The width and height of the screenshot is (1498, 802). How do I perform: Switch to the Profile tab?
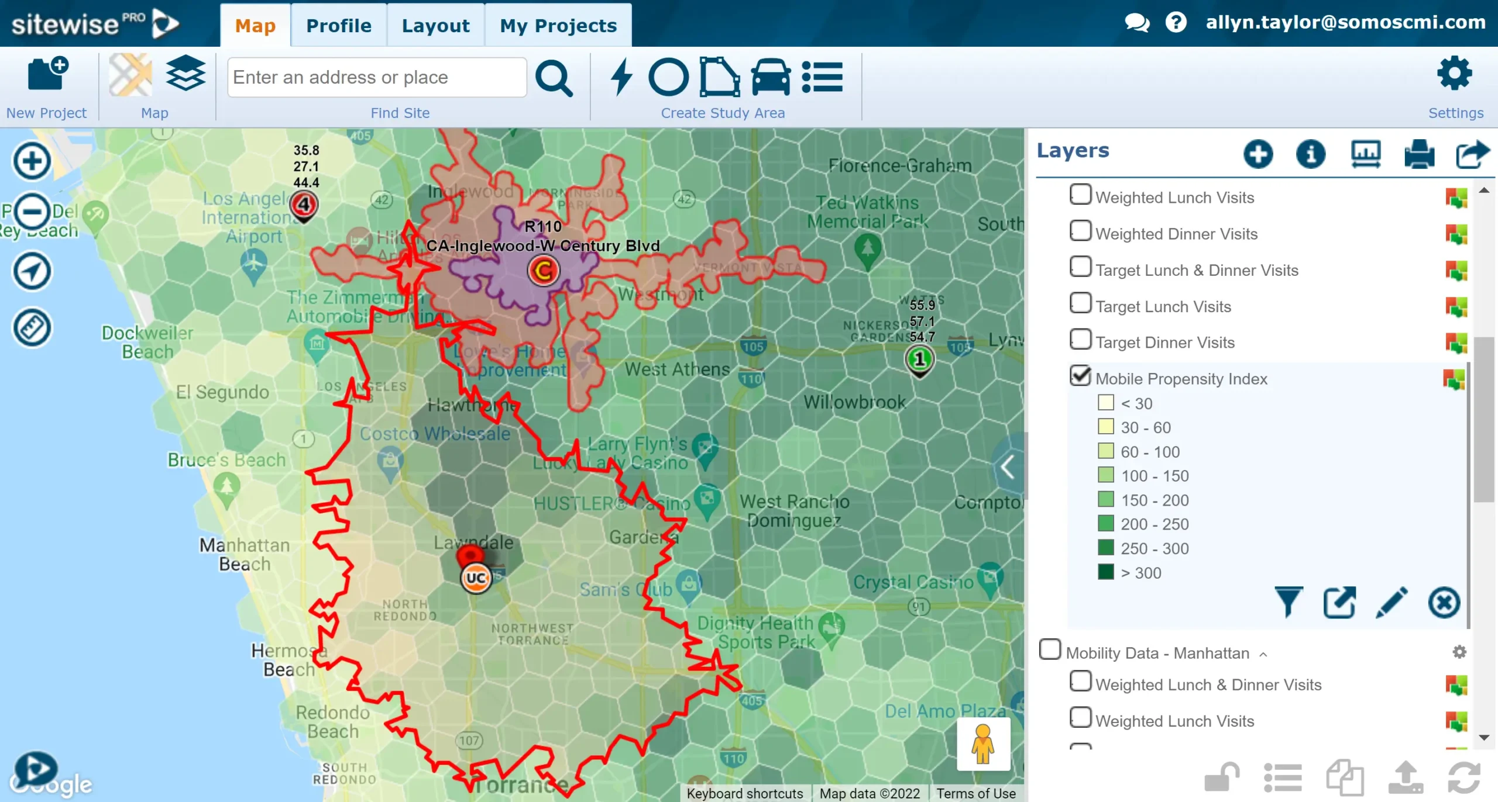(339, 26)
